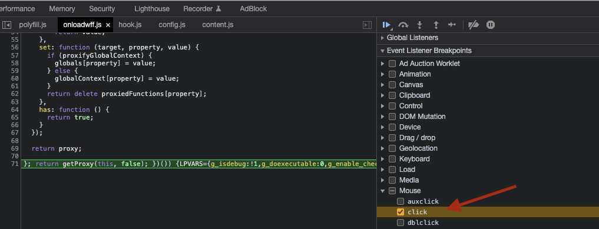The width and height of the screenshot is (599, 229).
Task: Expand the Clipboard category arrow
Action: (x=383, y=95)
